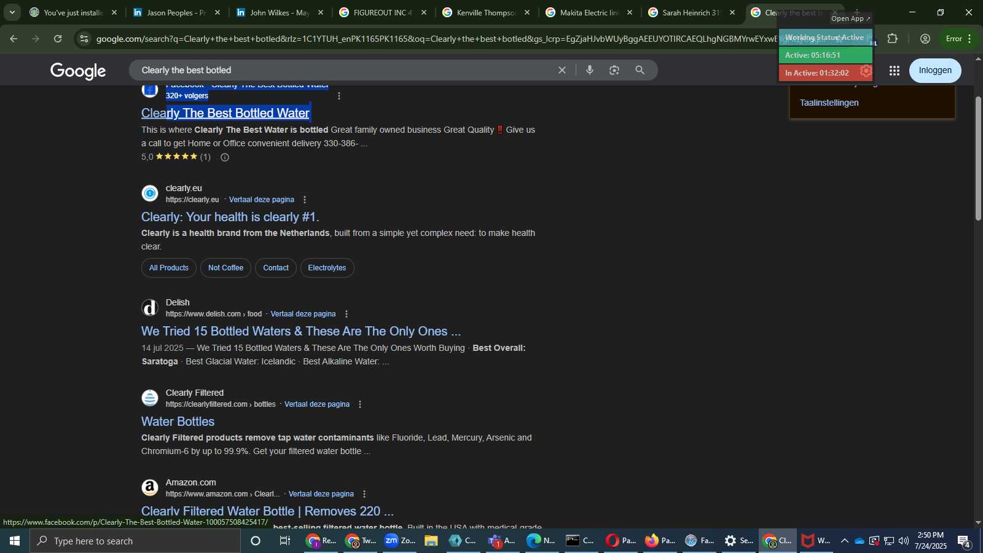
Task: Open the "Water Bottles" result link
Action: pyautogui.click(x=178, y=422)
